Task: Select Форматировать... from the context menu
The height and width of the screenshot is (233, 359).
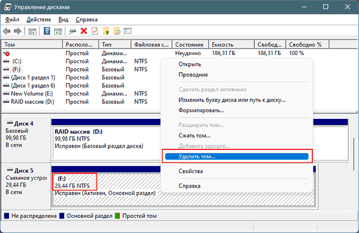Action: [x=201, y=111]
